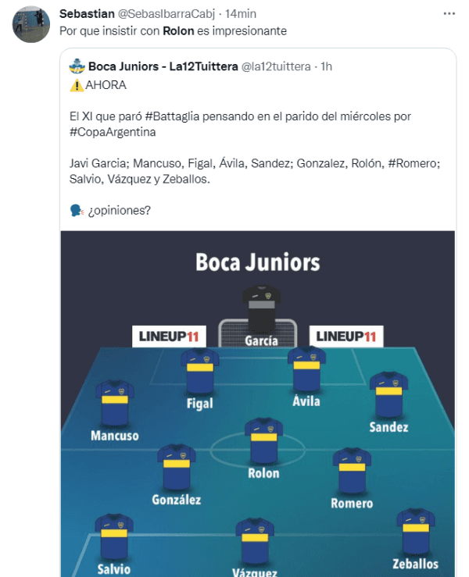Click the García goalkeeper black jersey

[x=260, y=306]
